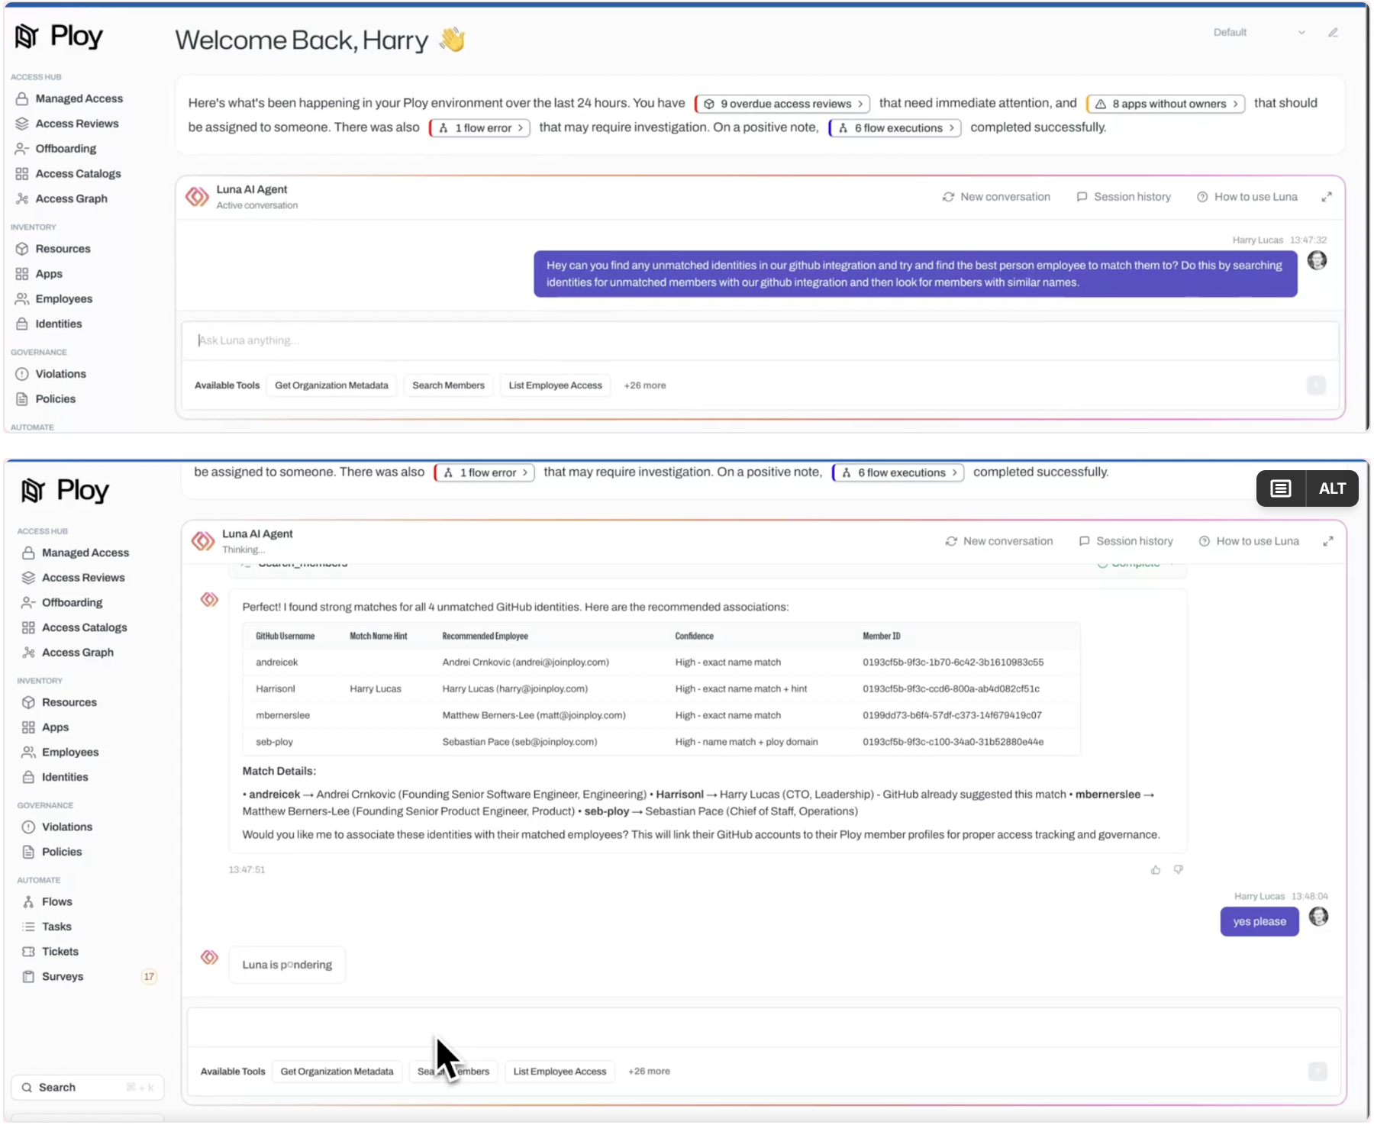Open the sidebar Search box
The image size is (1374, 1125).
point(88,1088)
